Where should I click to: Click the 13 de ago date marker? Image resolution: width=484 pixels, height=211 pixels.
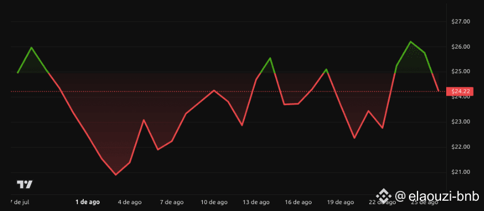pos(256,202)
